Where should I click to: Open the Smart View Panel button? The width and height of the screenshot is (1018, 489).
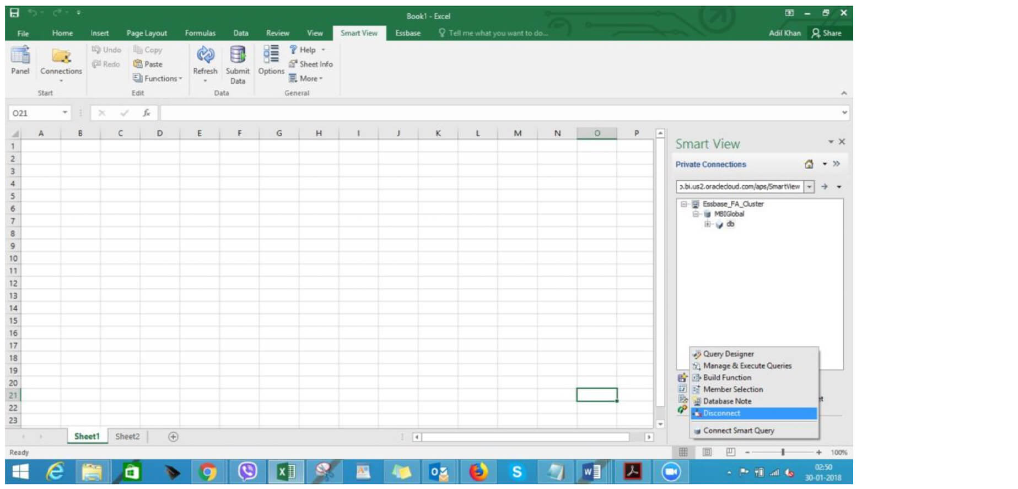coord(20,60)
